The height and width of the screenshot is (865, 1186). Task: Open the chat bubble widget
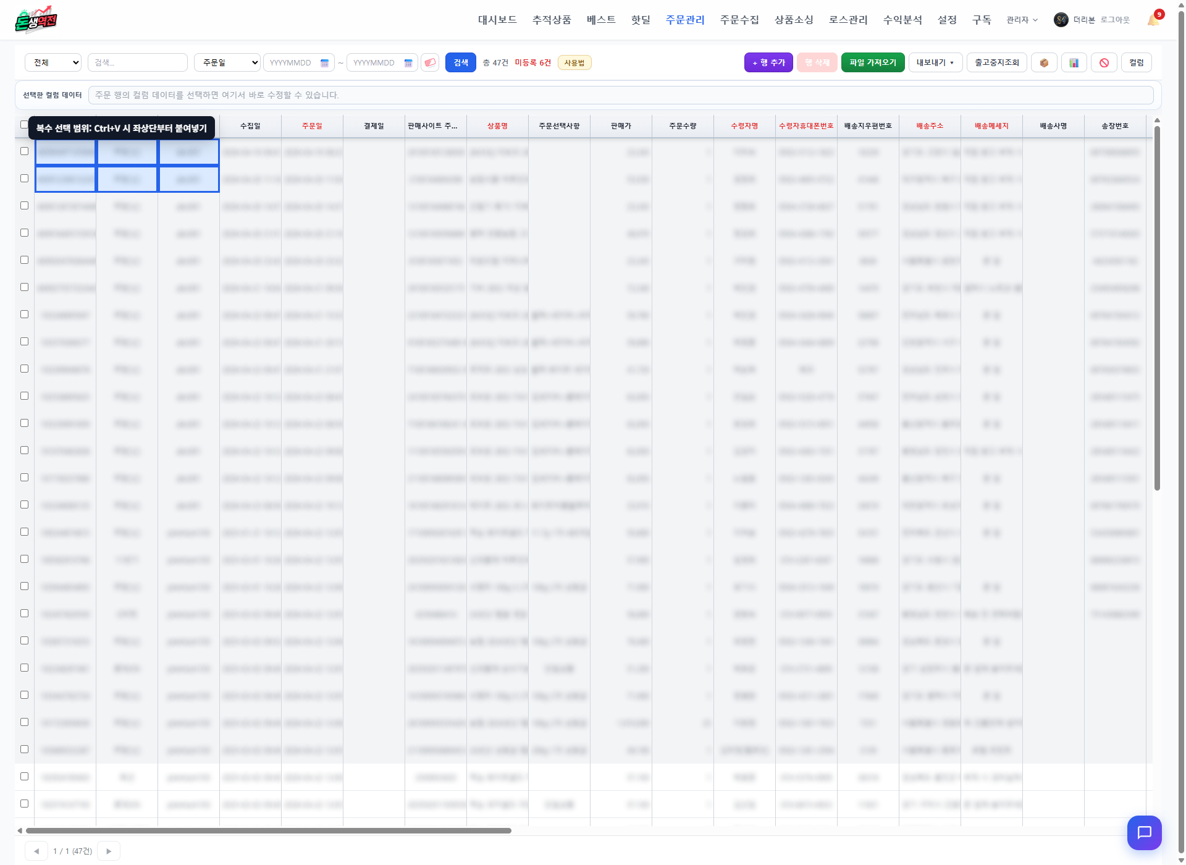[x=1144, y=832]
